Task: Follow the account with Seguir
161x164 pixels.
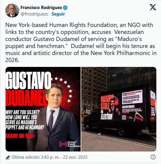Action: (x=58, y=14)
